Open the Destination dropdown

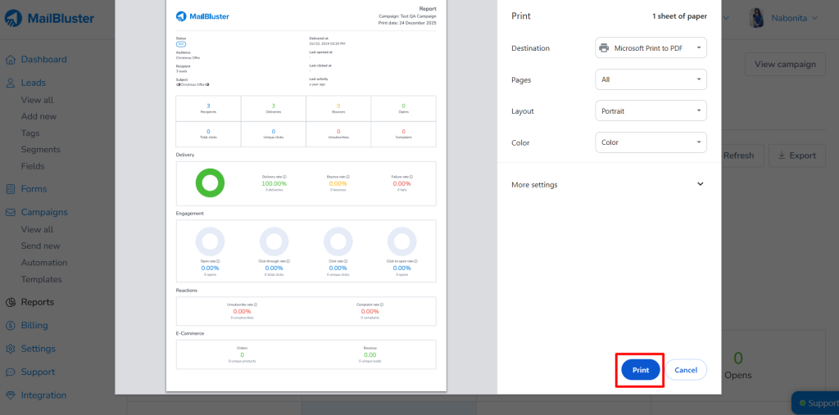[651, 48]
